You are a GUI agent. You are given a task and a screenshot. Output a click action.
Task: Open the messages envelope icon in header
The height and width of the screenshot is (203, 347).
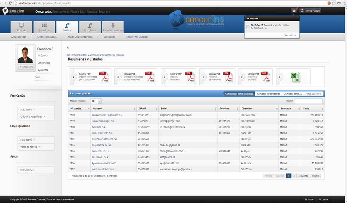294,11
